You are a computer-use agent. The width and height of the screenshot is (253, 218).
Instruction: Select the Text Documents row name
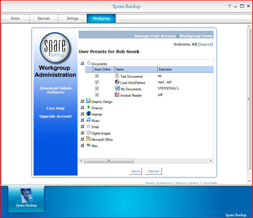tap(132, 77)
